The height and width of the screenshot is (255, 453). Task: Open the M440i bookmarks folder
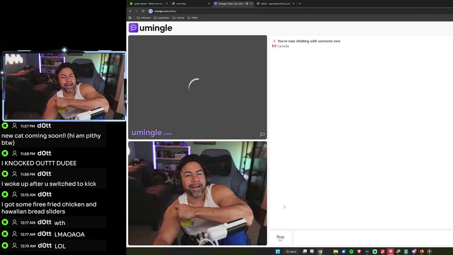pyautogui.click(x=193, y=18)
